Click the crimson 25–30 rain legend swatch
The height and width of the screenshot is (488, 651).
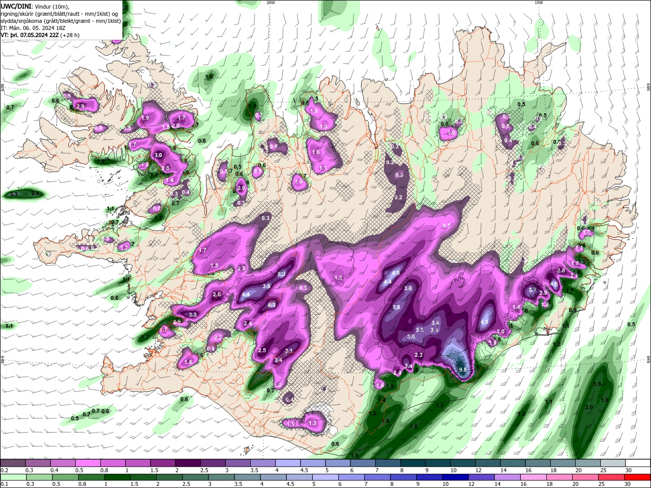pos(612,477)
